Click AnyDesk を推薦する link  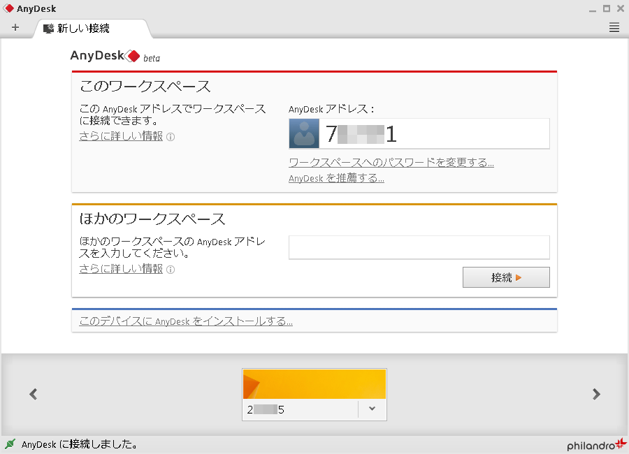pos(336,178)
